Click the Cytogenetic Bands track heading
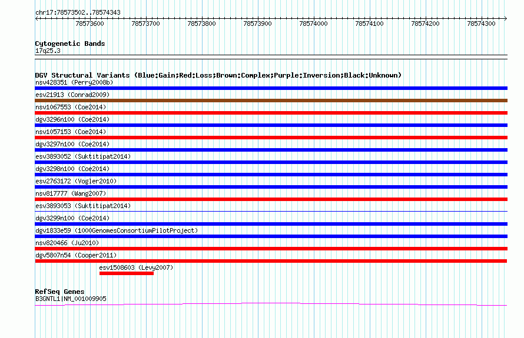Screen dimensions: 524x338 (x=70, y=43)
